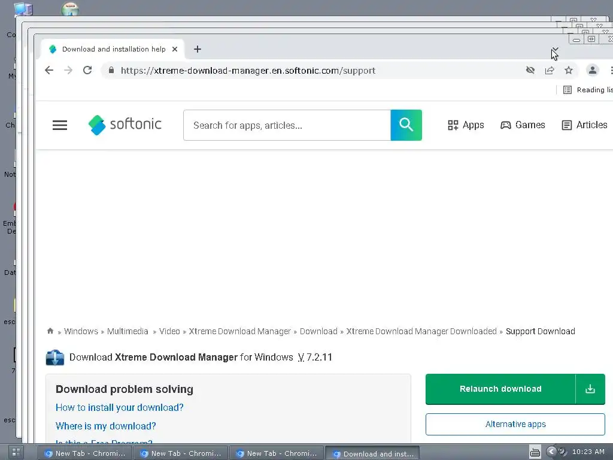Open the Chromium profile avatar
This screenshot has width=613, height=460.
coord(592,71)
